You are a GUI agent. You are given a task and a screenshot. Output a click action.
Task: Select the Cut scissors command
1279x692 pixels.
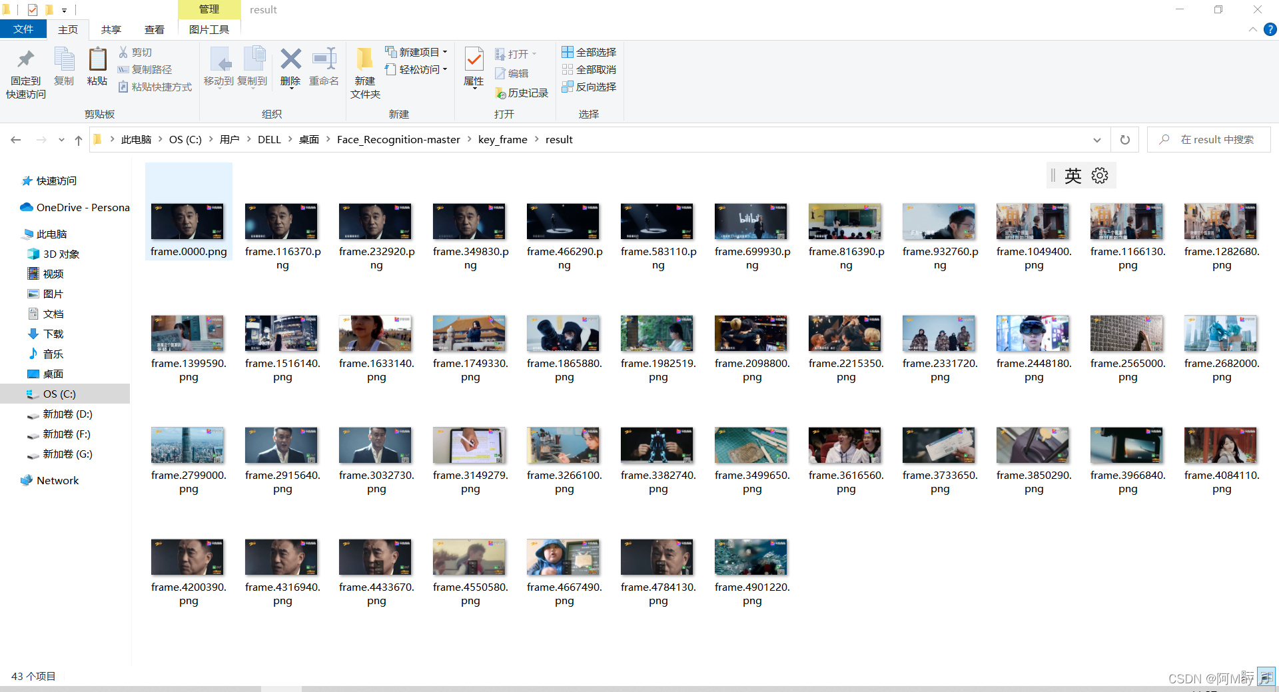pyautogui.click(x=136, y=52)
